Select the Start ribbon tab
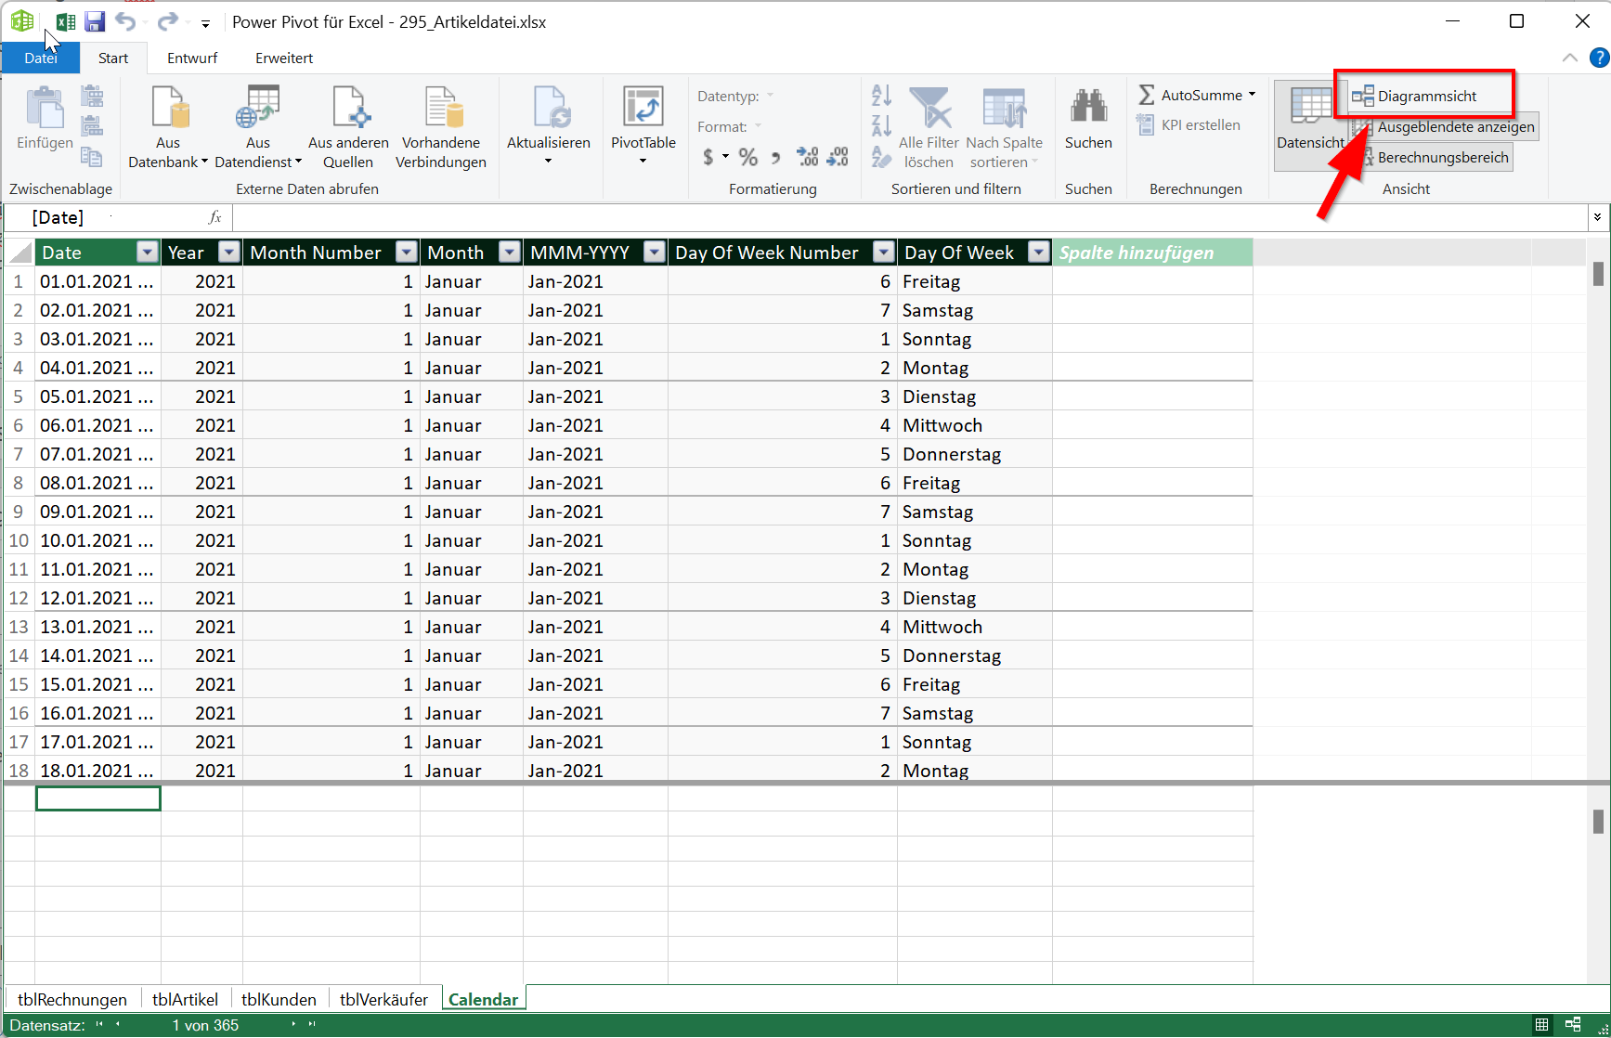Screen dimensions: 1611x1038 tap(113, 58)
